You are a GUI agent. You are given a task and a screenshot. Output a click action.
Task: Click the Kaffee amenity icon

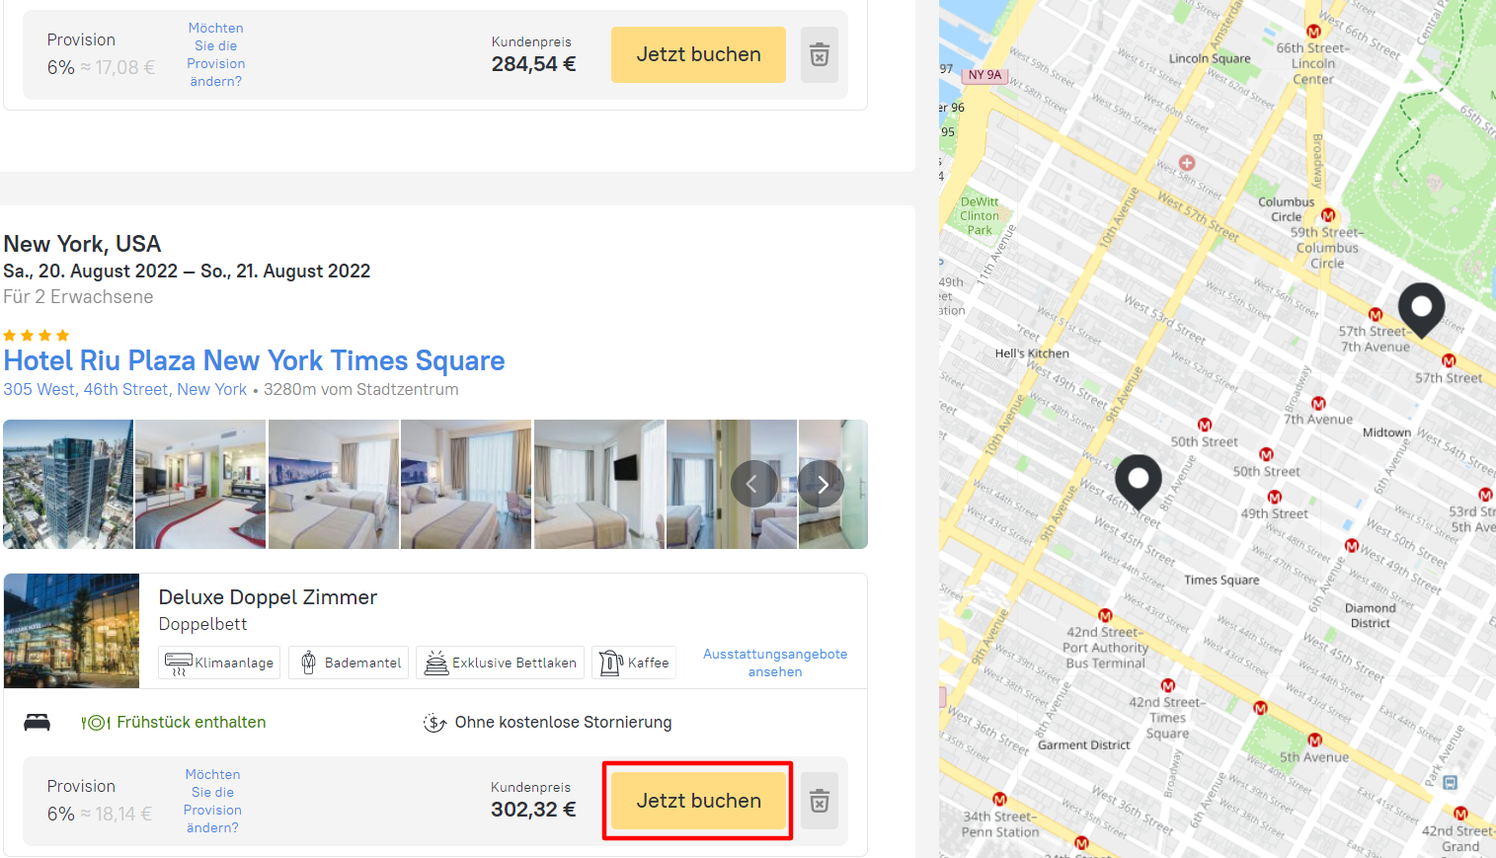click(610, 663)
